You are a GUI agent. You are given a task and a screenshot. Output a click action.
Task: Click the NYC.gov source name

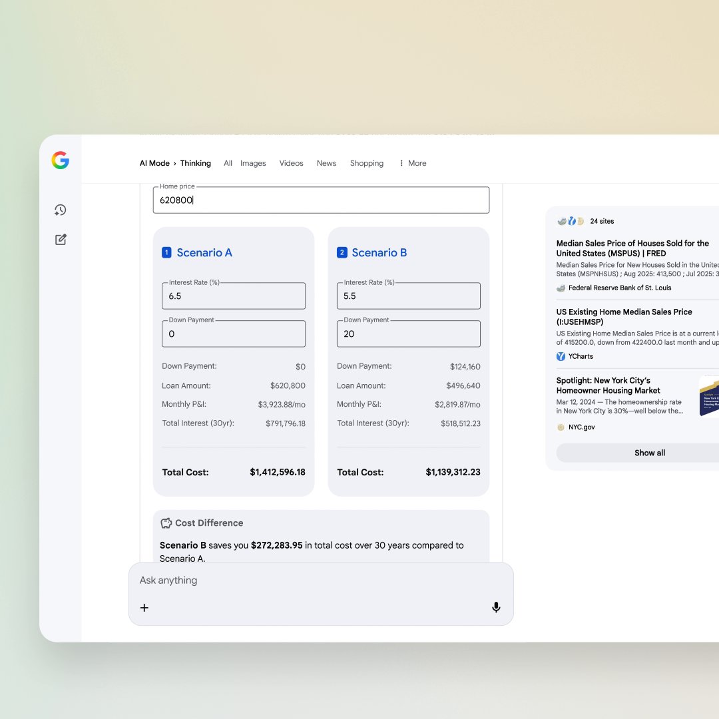click(x=581, y=427)
